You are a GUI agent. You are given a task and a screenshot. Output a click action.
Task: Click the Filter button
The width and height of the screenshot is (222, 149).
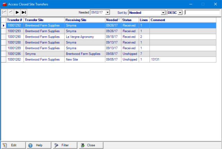pos(62,145)
